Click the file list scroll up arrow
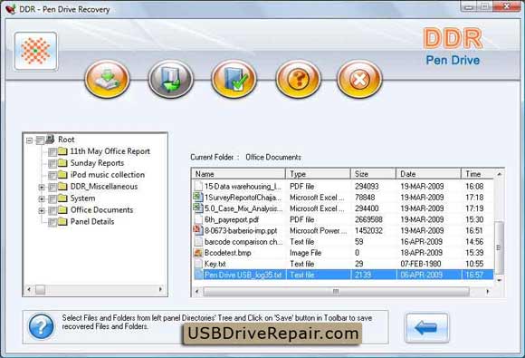This screenshot has width=525, height=358. coord(499,174)
